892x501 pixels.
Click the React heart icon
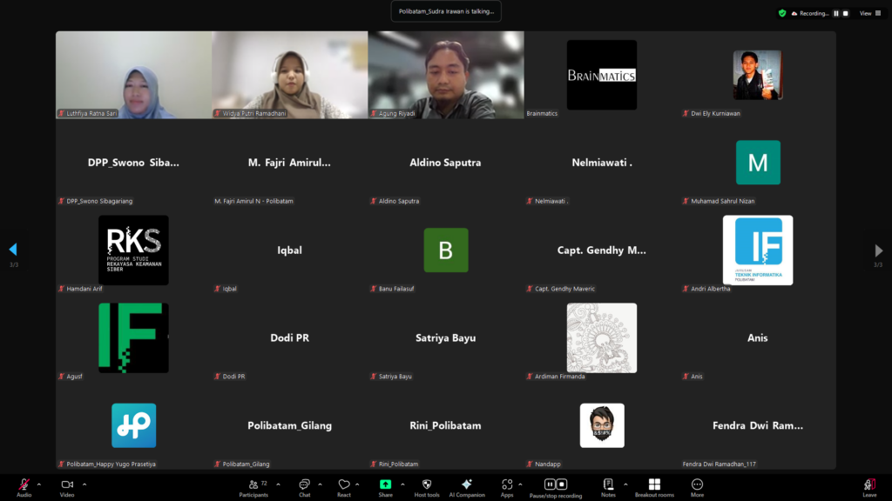click(x=344, y=485)
